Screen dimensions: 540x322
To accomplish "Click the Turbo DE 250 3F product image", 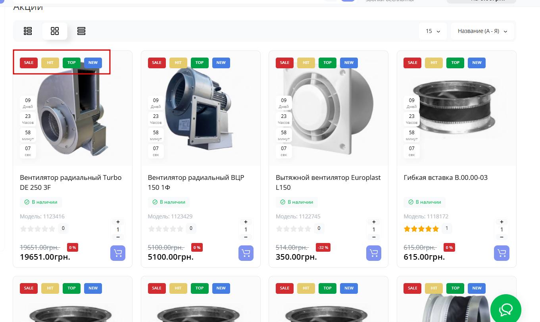I will 73,108.
